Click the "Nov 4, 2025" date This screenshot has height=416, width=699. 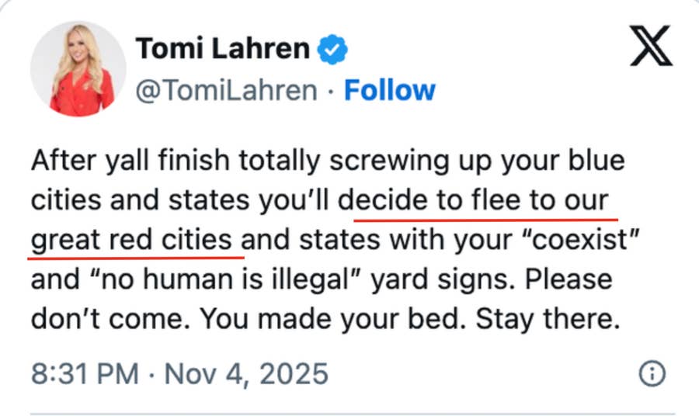[247, 375]
